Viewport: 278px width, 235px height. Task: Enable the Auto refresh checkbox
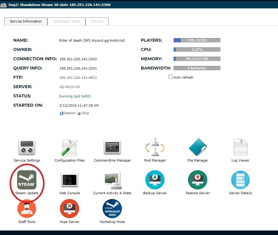pos(171,77)
